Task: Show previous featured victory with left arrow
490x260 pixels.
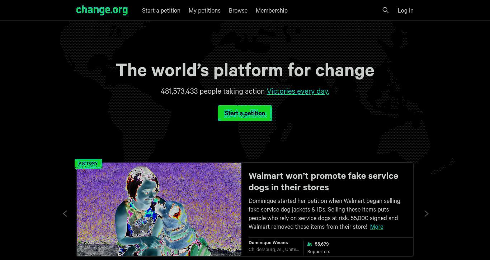Action: tap(65, 214)
